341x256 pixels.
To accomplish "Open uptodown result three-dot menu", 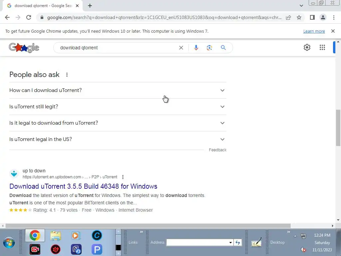I will (123, 177).
